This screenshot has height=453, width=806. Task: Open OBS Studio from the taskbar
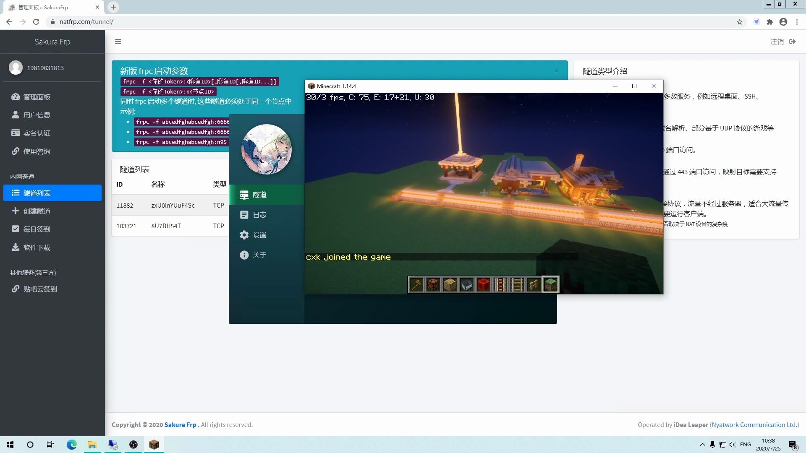(x=133, y=445)
